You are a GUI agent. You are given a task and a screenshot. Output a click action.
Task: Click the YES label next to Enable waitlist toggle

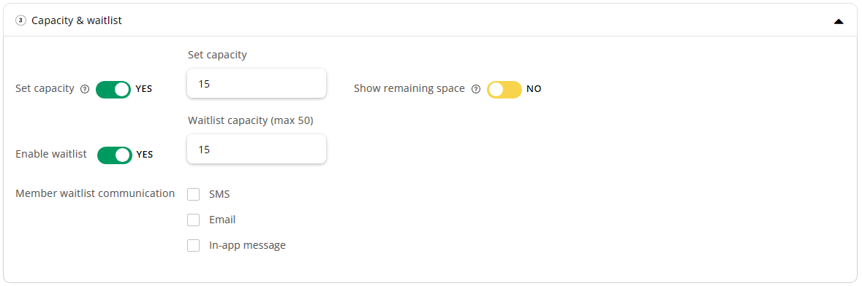(x=145, y=155)
